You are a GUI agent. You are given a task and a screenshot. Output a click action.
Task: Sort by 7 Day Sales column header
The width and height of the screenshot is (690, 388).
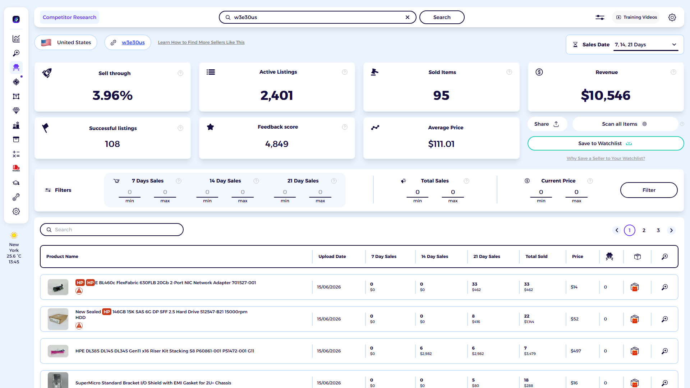coord(384,257)
